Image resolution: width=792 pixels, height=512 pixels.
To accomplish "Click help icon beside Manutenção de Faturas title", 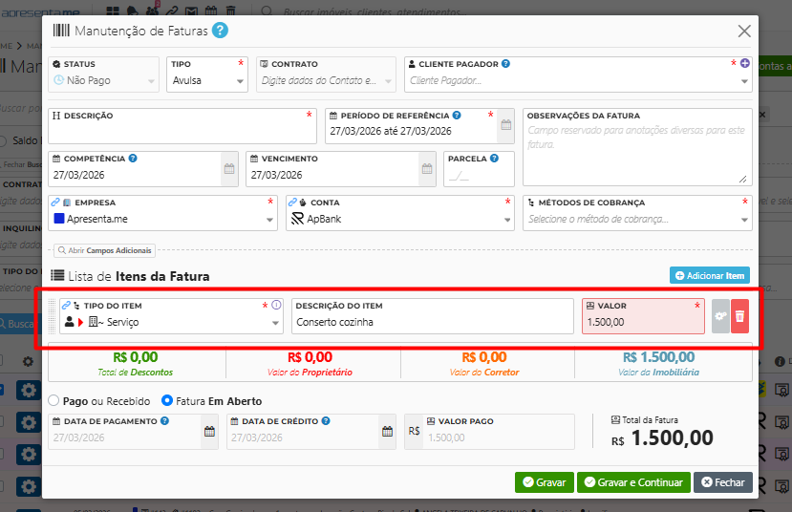I will pos(220,31).
